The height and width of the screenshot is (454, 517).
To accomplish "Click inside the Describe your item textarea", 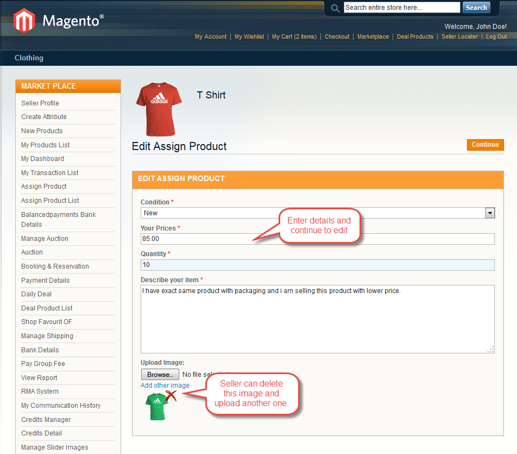I will (317, 319).
